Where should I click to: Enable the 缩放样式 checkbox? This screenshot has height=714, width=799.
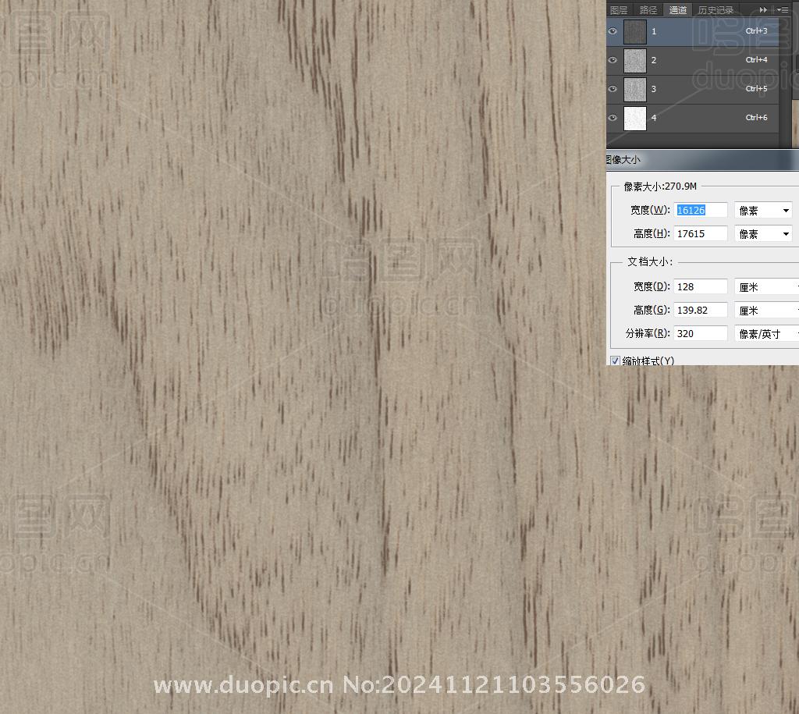click(616, 361)
